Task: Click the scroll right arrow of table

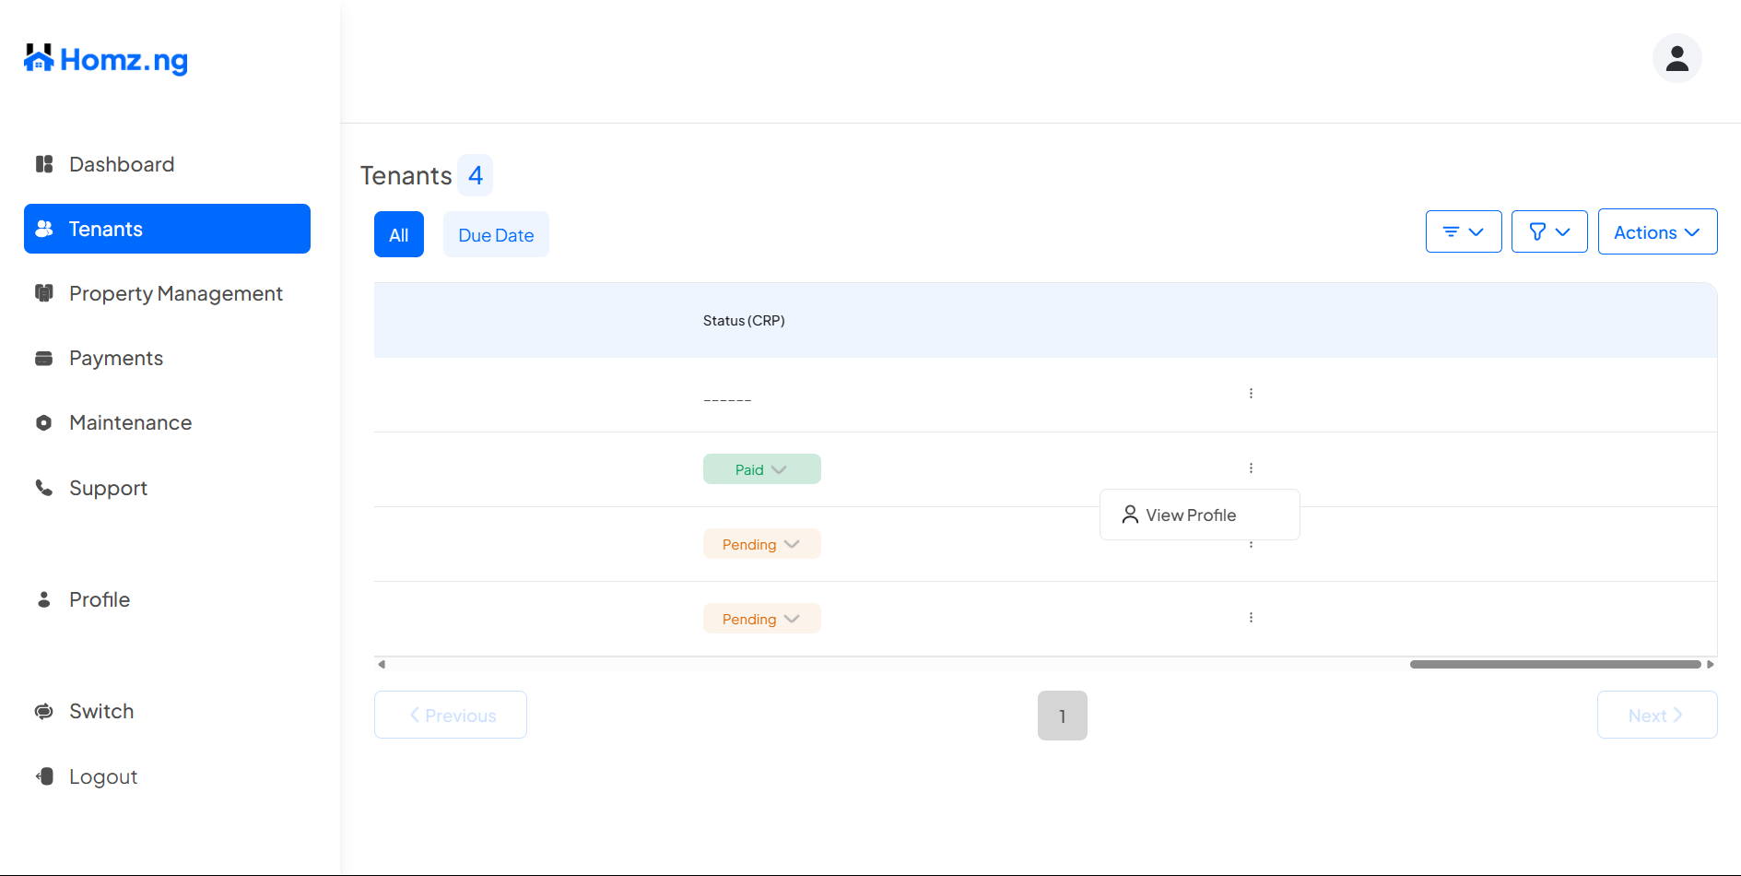Action: click(x=1711, y=664)
